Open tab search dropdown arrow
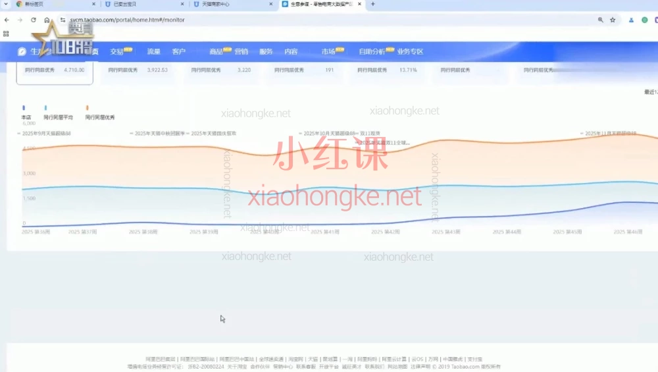The width and height of the screenshot is (658, 372). (6, 4)
